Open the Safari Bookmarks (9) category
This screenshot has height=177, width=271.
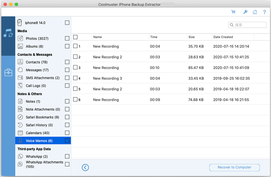pos(42,117)
